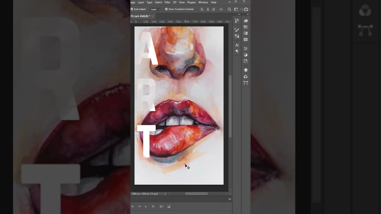Open the Select menu
This screenshot has height=214, width=381.
[x=158, y=2]
